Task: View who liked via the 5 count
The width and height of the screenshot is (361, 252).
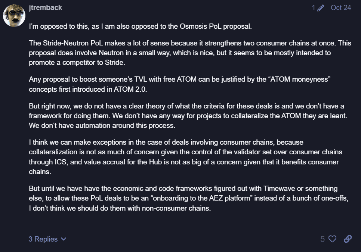Action: [322, 239]
